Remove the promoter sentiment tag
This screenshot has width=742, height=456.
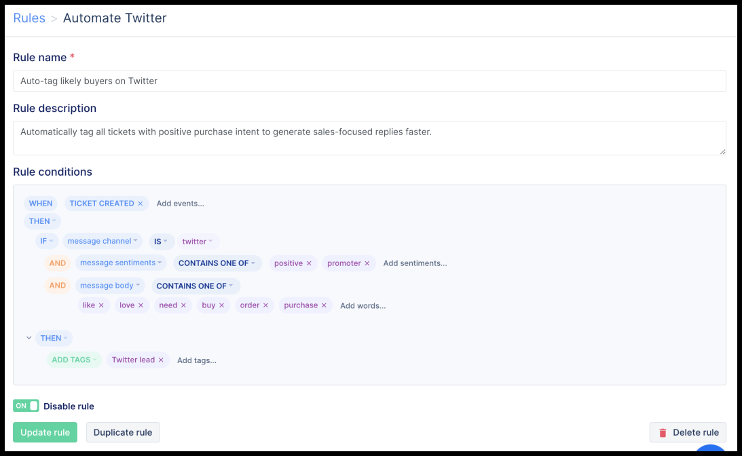point(367,263)
